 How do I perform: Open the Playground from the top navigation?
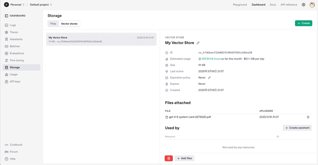(240, 5)
